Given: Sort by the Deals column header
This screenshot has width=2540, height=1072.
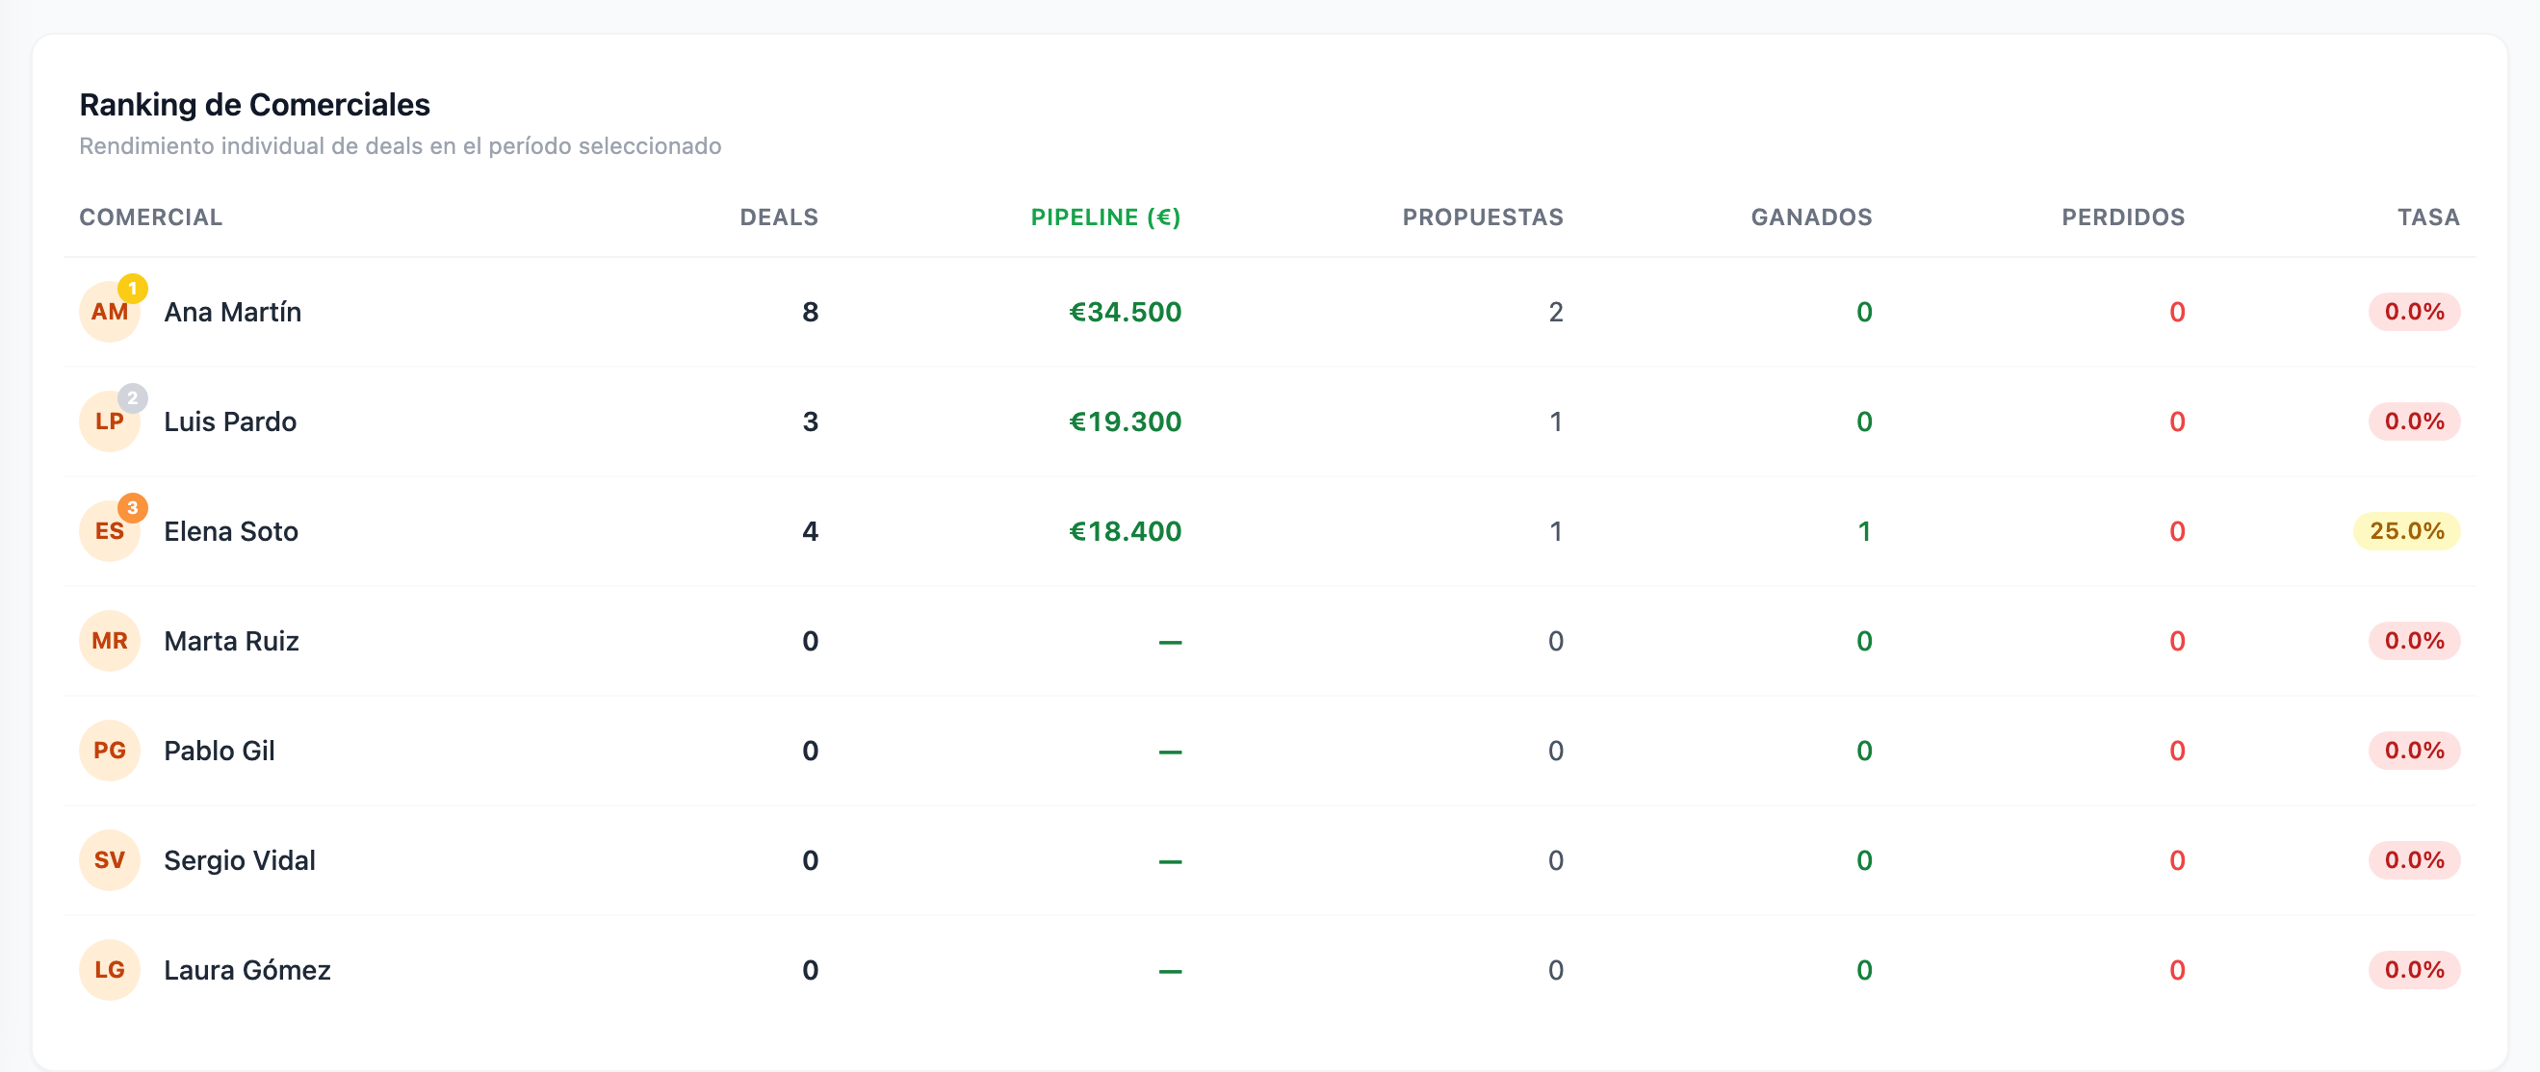Looking at the screenshot, I should coord(779,217).
